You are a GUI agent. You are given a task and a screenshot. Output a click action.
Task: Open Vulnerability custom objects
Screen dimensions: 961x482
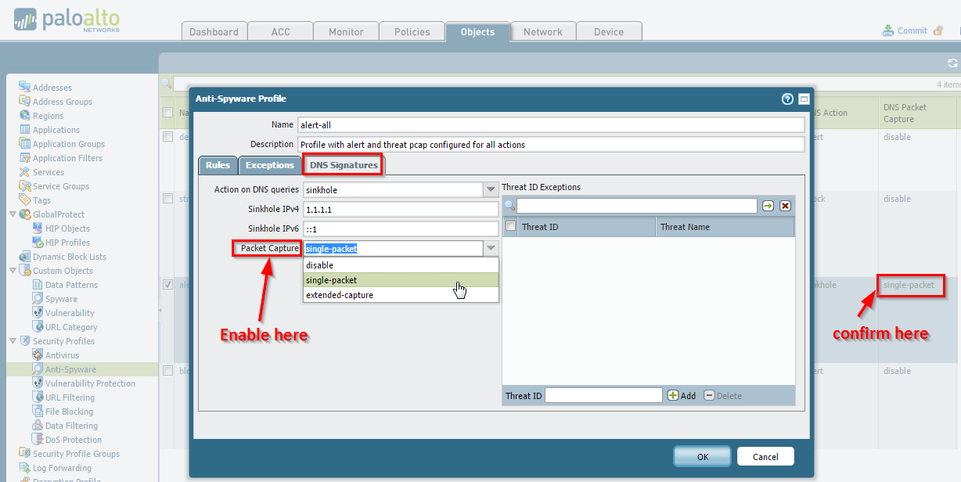pyautogui.click(x=70, y=313)
